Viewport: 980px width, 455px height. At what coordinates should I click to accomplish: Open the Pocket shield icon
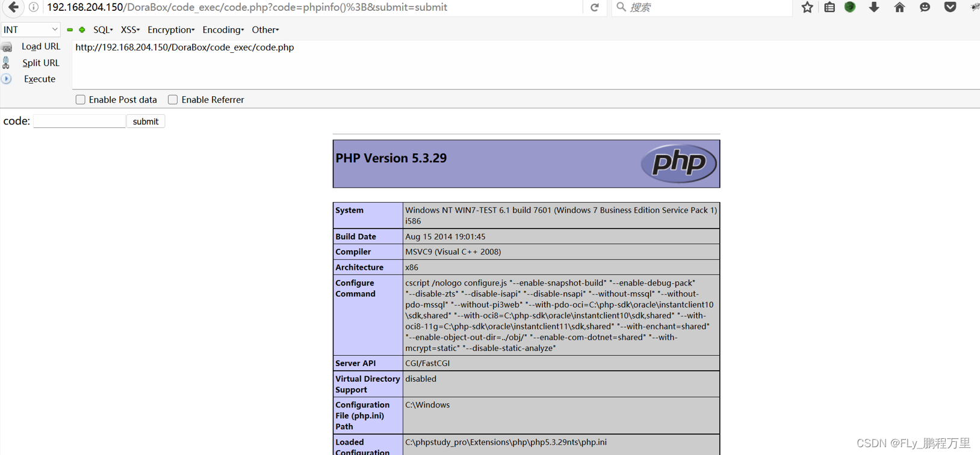[951, 7]
